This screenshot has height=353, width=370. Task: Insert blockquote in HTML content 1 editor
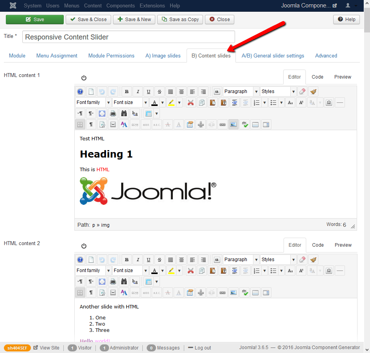pos(217,91)
